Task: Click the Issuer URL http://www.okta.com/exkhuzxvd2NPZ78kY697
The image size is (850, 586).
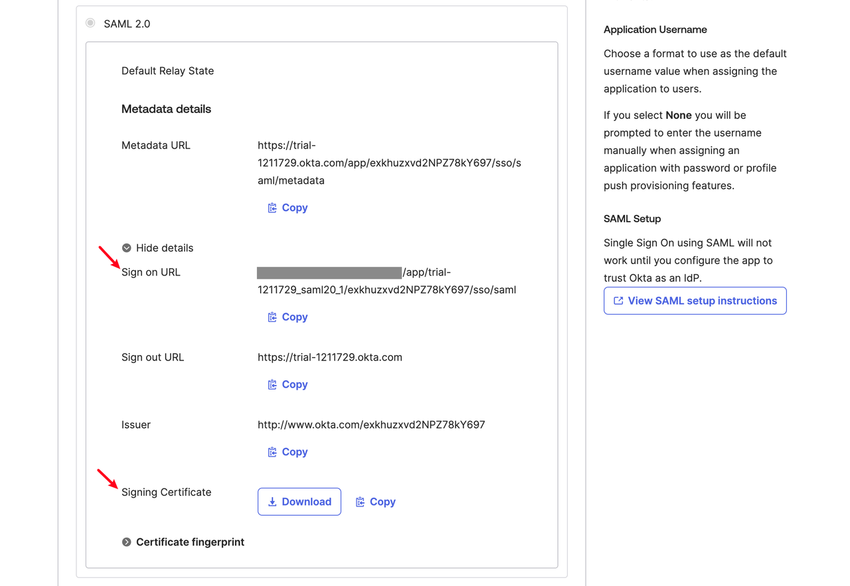Action: pos(371,425)
